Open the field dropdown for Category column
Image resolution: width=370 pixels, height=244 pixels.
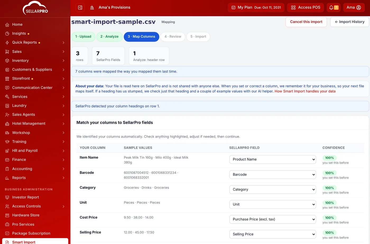[x=272, y=189]
